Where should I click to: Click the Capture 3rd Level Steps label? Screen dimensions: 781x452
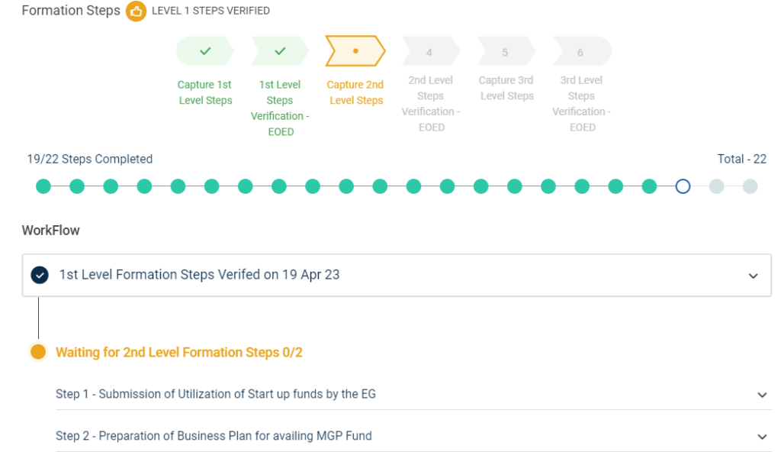[506, 88]
